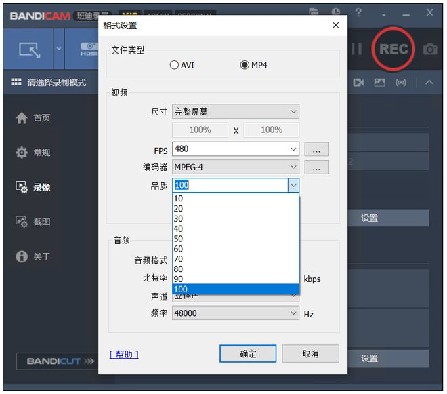The width and height of the screenshot is (447, 394).
Task: Open the audio broadcast icon
Action: pos(401,83)
